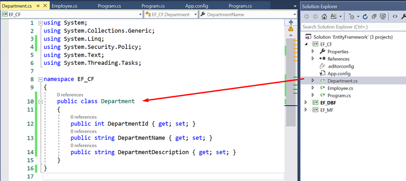Click the Collapse All icon in Solution Explorer
This screenshot has width=406, height=181.
pyautogui.click(x=374, y=17)
